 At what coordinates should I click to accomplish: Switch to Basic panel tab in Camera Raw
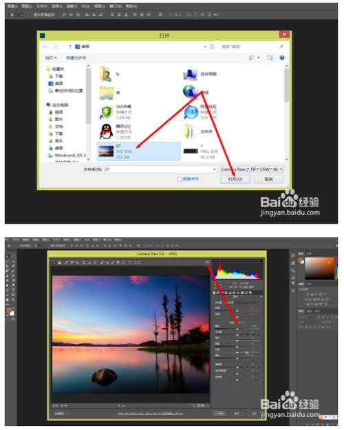pos(214,293)
